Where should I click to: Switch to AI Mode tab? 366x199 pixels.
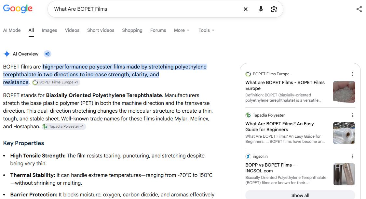pyautogui.click(x=12, y=30)
